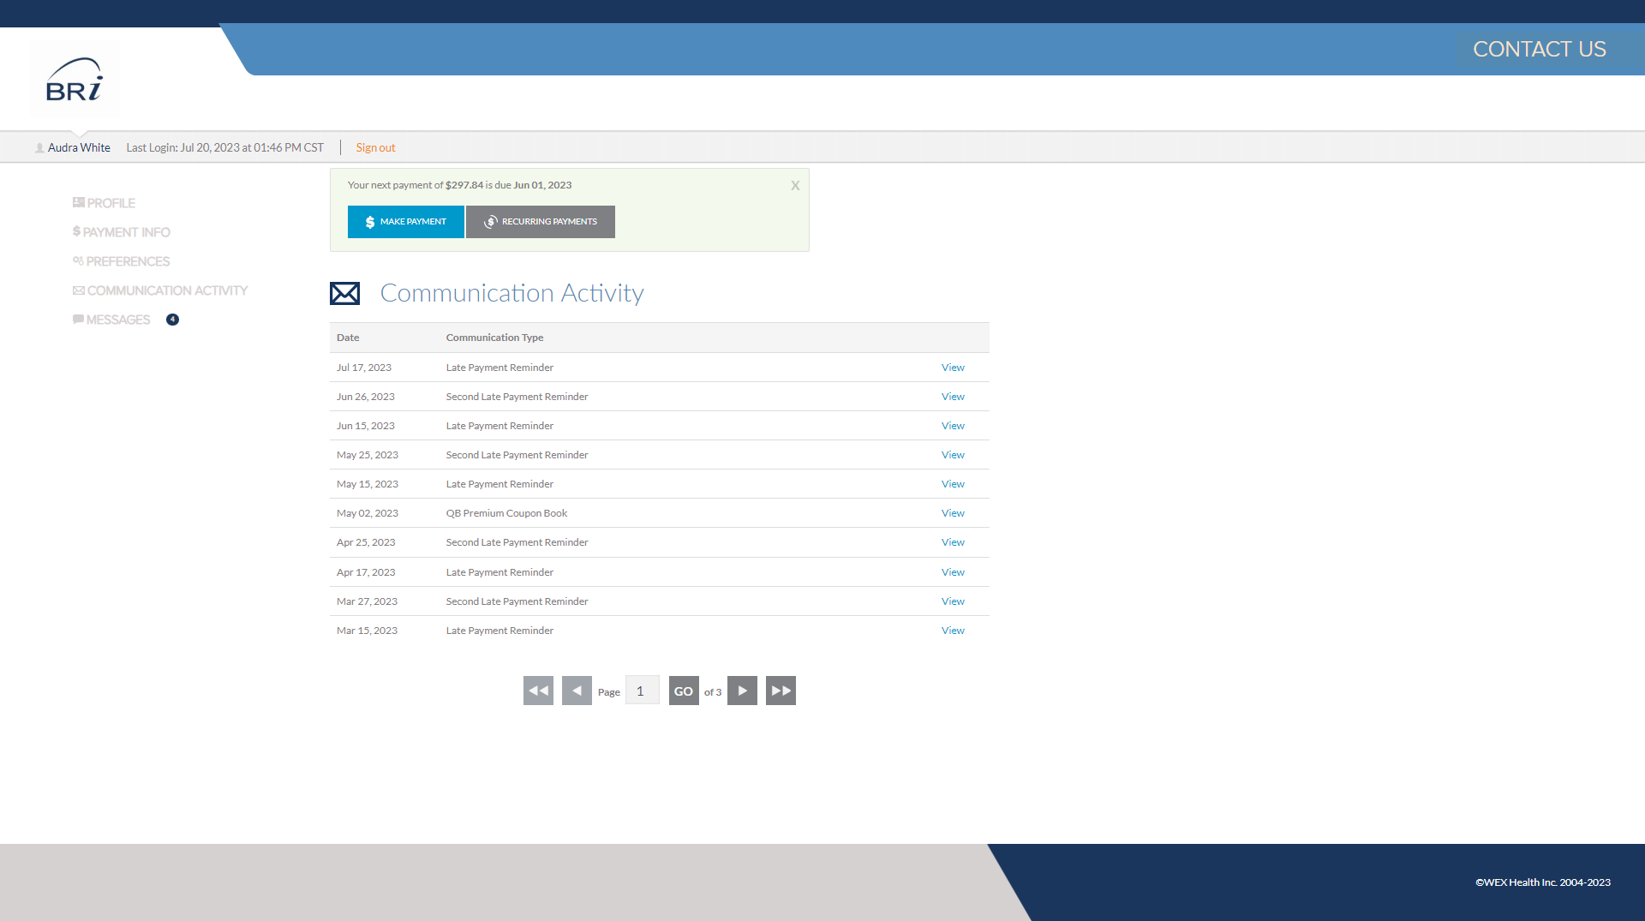The width and height of the screenshot is (1645, 921).
Task: Go to next page with single-arrow control
Action: click(742, 690)
